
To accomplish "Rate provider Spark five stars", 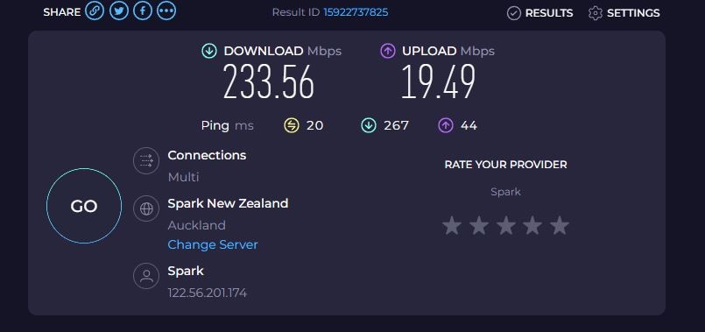I will coord(560,225).
